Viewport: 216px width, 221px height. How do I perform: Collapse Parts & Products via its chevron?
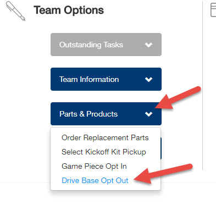[x=148, y=114]
